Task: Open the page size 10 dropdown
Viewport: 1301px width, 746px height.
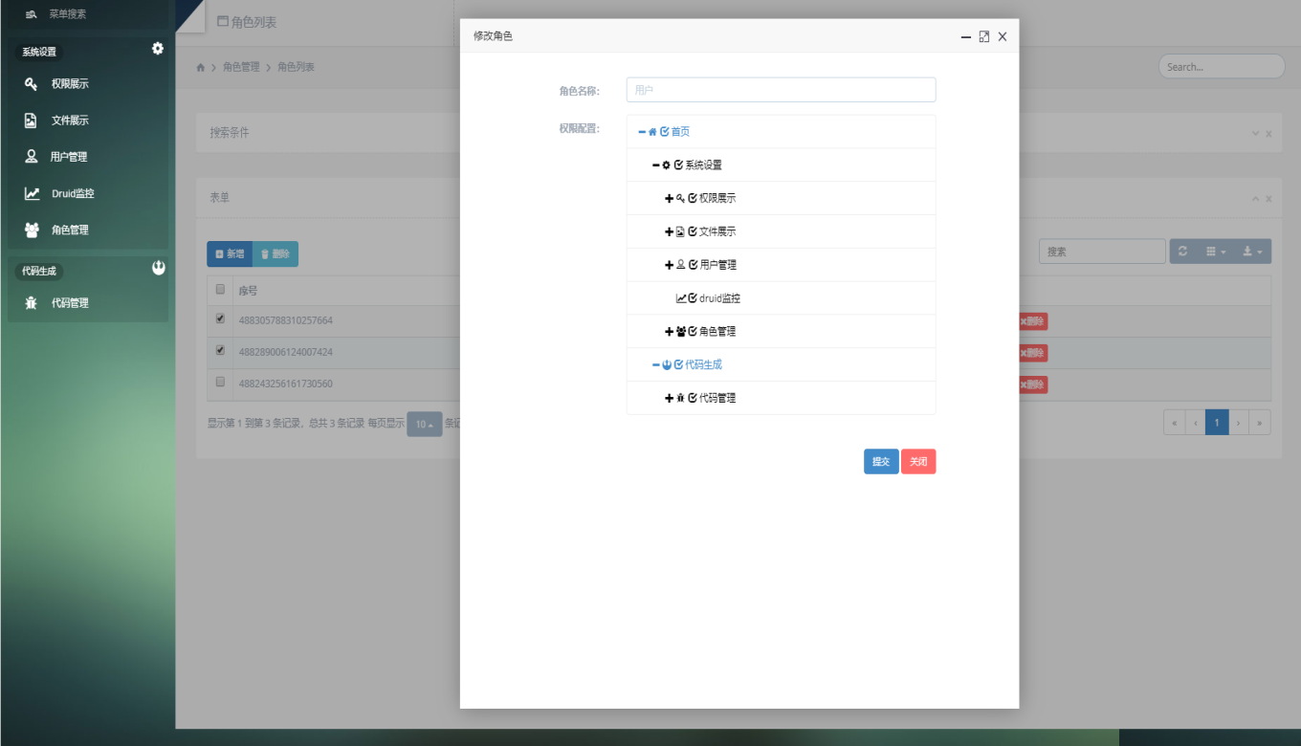Action: click(425, 424)
